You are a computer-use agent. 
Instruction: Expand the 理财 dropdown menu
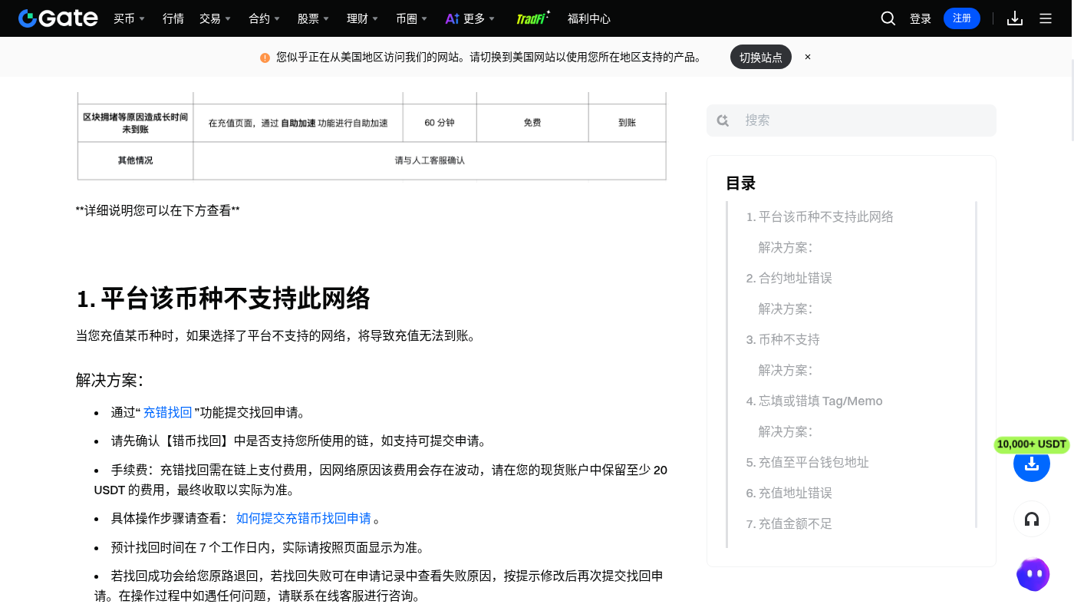pyautogui.click(x=363, y=18)
